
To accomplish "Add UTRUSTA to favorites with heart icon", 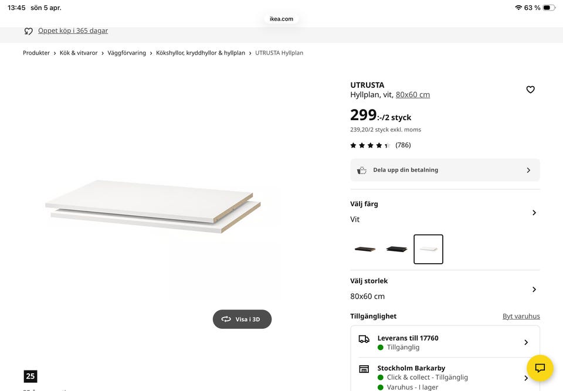I will [x=530, y=90].
